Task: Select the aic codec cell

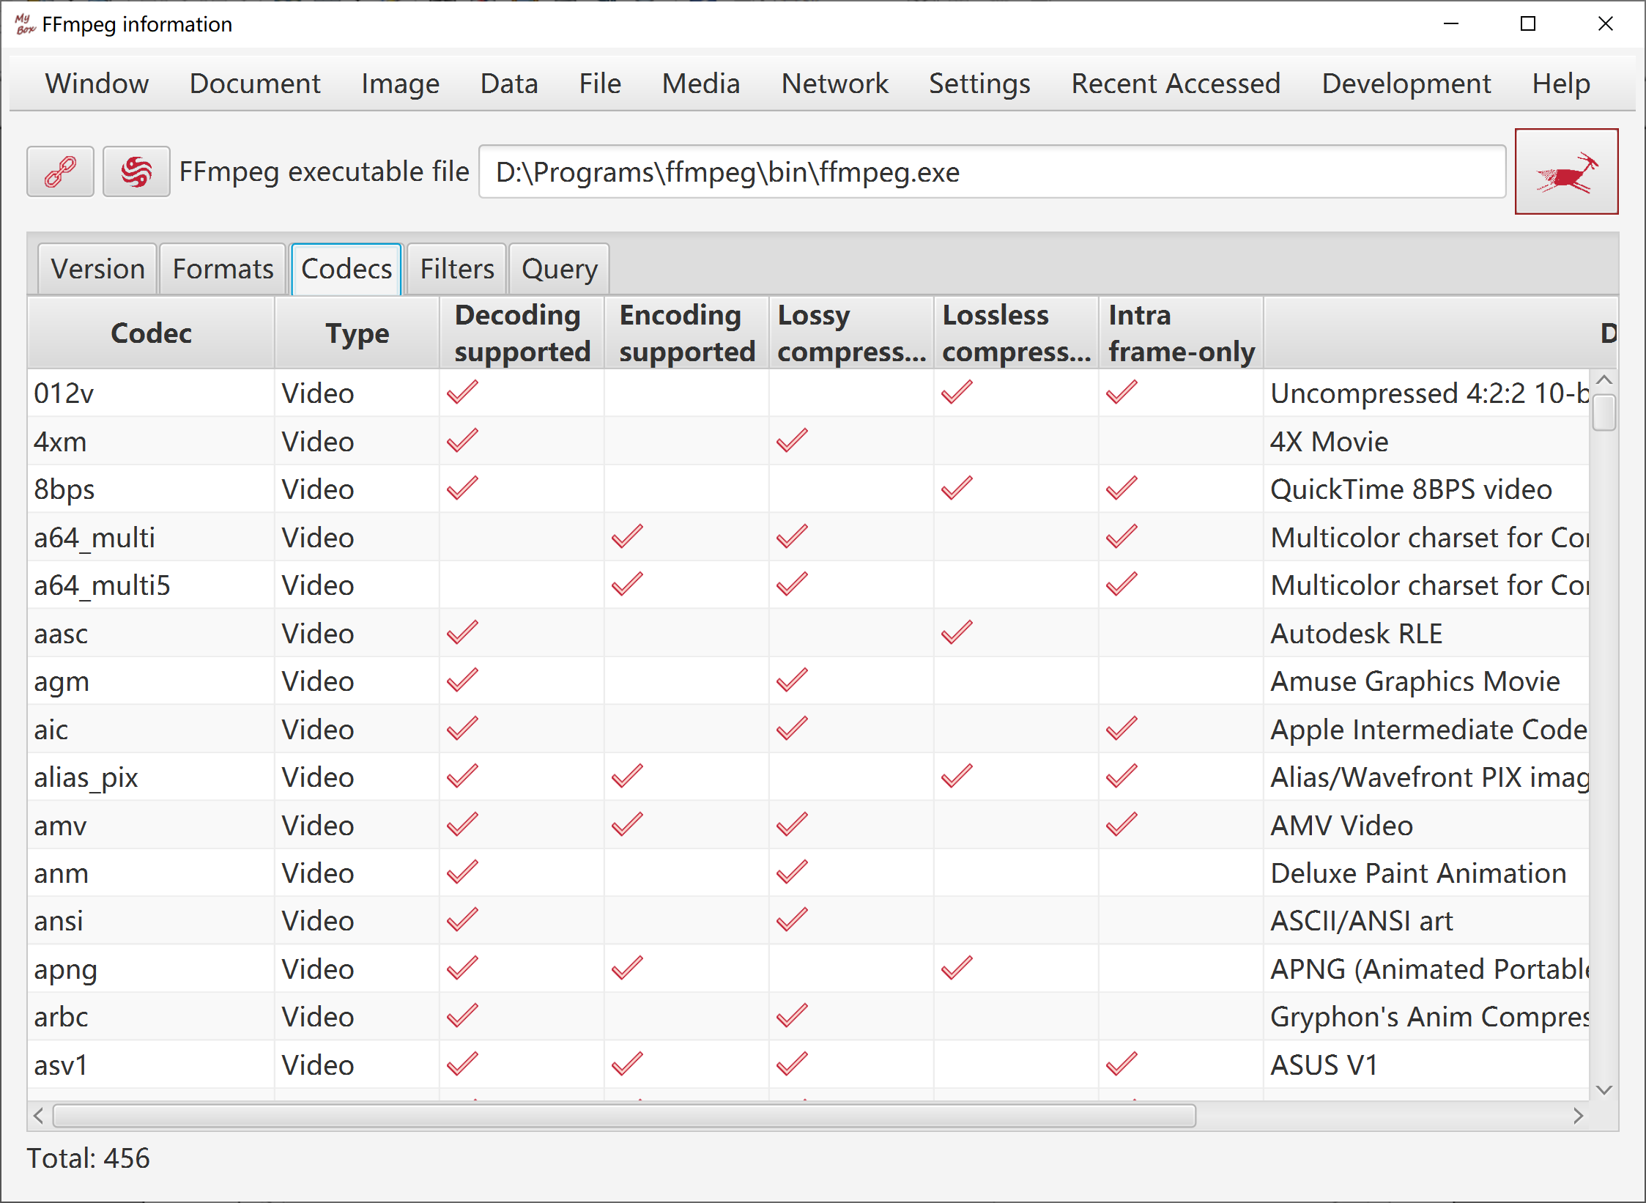Action: pos(151,729)
